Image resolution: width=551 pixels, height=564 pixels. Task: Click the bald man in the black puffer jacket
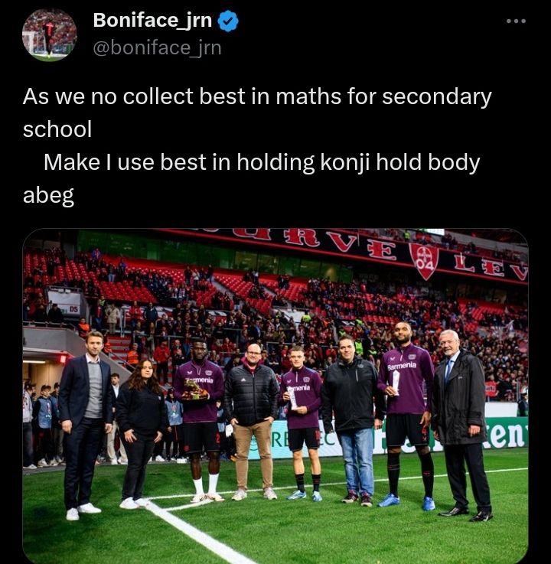tap(253, 421)
